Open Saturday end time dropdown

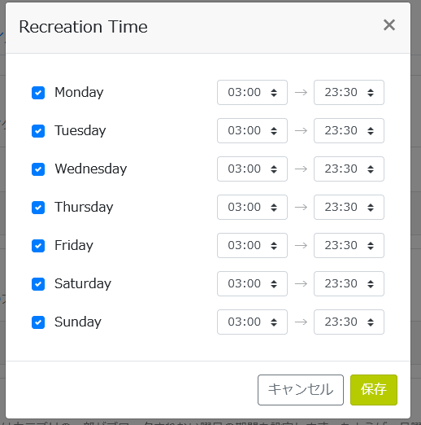[349, 283]
